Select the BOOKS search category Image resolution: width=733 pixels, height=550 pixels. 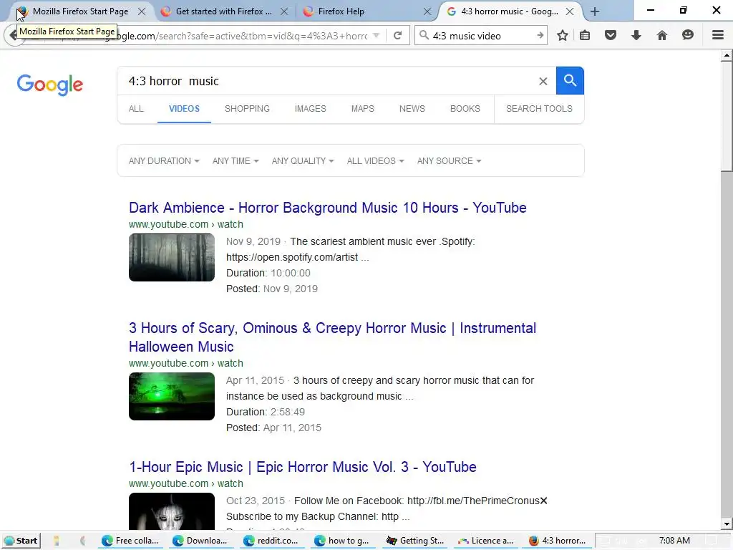coord(465,109)
